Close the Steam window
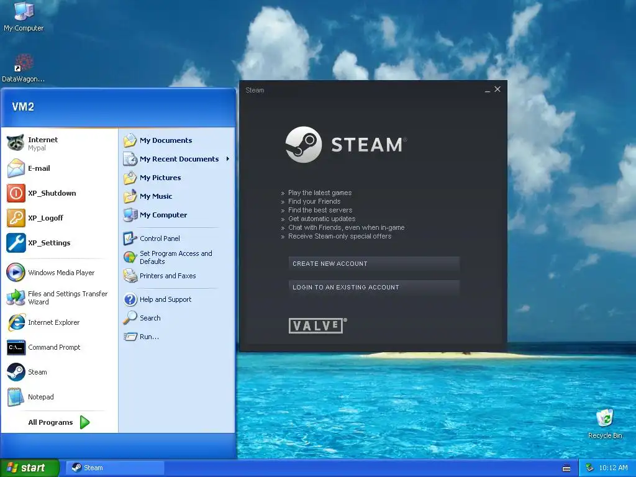 [497, 89]
